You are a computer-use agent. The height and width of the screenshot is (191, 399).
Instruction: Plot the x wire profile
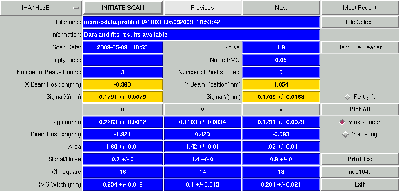(x=281, y=109)
